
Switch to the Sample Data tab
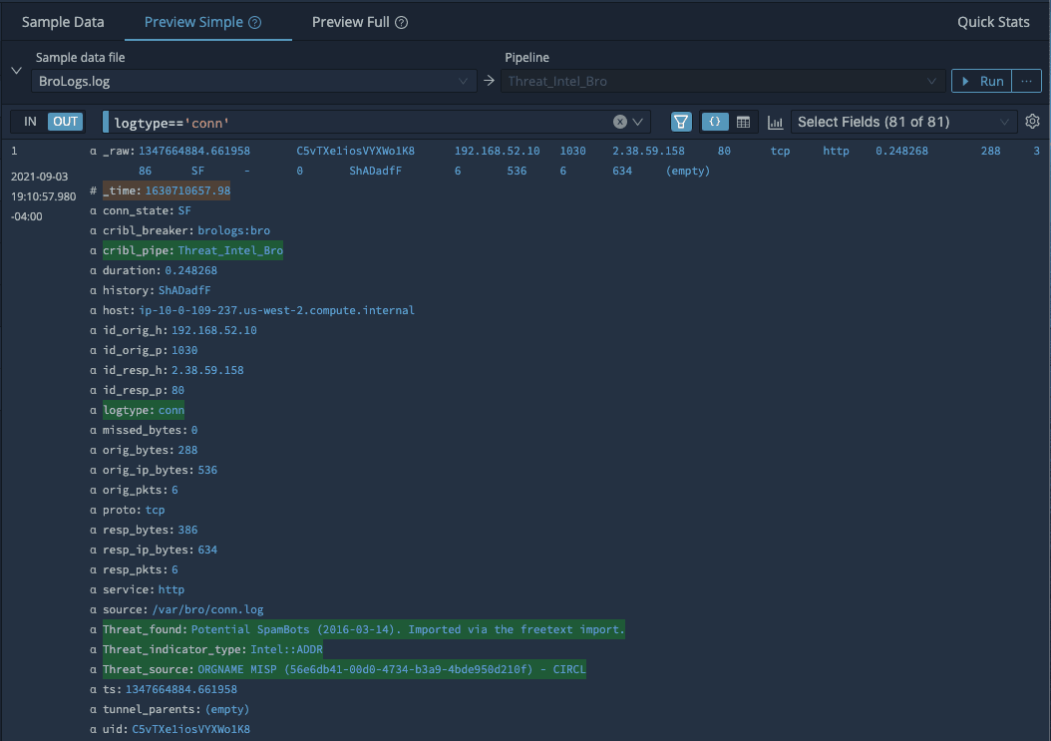pos(63,22)
